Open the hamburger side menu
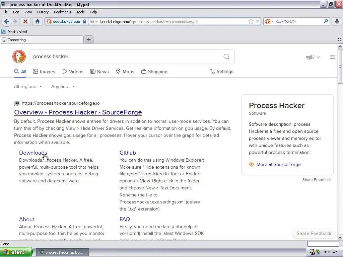343x257 pixels. click(333, 57)
